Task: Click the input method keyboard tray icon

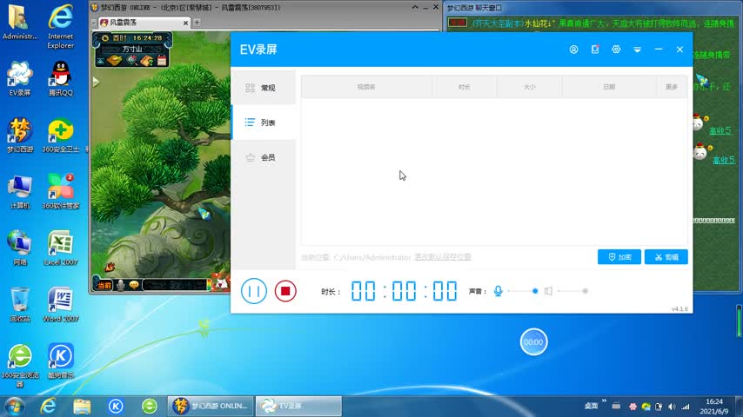Action: (x=616, y=406)
